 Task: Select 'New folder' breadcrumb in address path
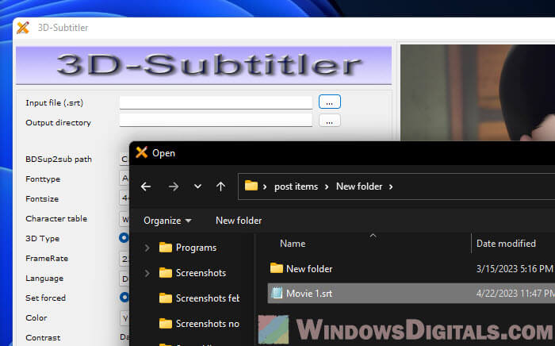(359, 186)
